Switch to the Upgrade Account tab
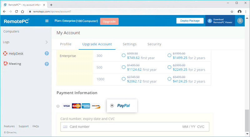Screen dimensions: 250x137 [97, 44]
